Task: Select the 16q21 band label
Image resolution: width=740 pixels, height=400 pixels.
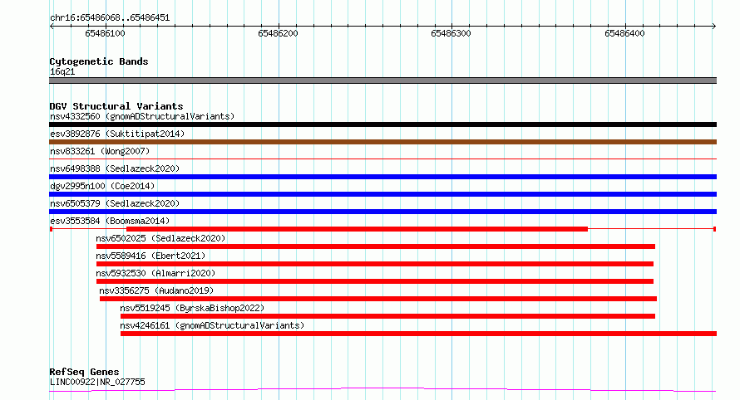Action: pyautogui.click(x=62, y=71)
